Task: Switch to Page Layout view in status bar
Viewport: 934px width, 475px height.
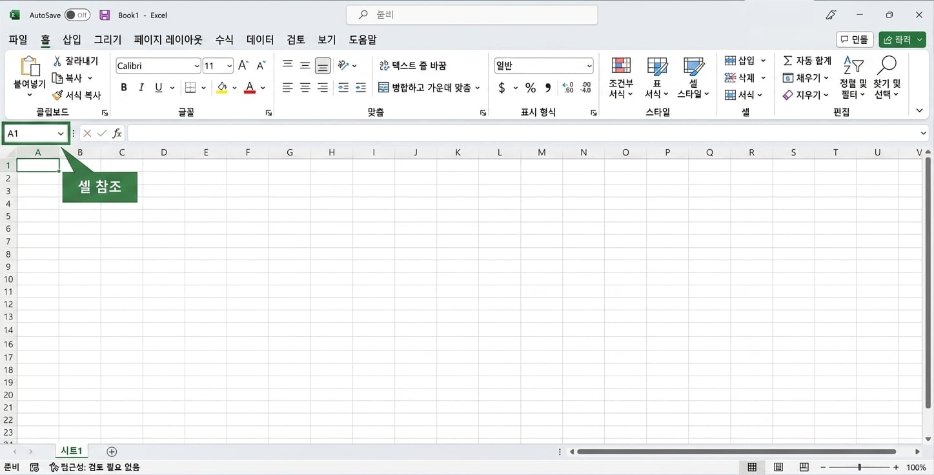Action: 778,467
